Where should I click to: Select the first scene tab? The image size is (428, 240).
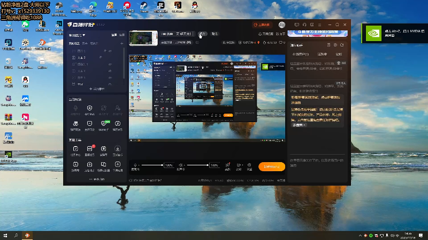click(74, 44)
